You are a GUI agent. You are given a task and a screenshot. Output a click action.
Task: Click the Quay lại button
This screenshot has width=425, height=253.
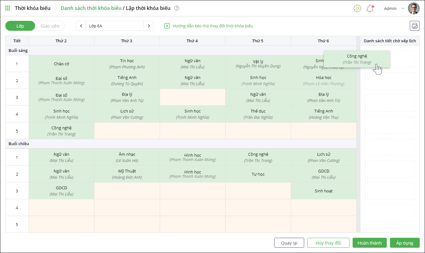click(289, 243)
